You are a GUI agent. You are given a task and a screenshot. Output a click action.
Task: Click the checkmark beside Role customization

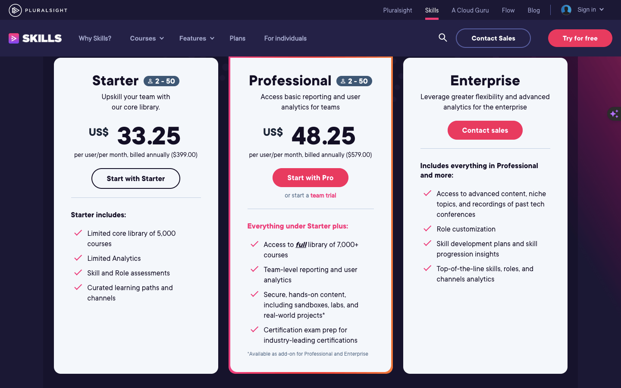click(x=427, y=229)
